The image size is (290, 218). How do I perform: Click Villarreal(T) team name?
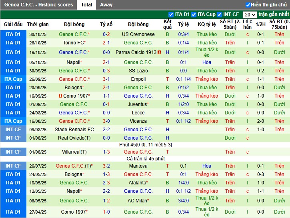tap(74, 152)
